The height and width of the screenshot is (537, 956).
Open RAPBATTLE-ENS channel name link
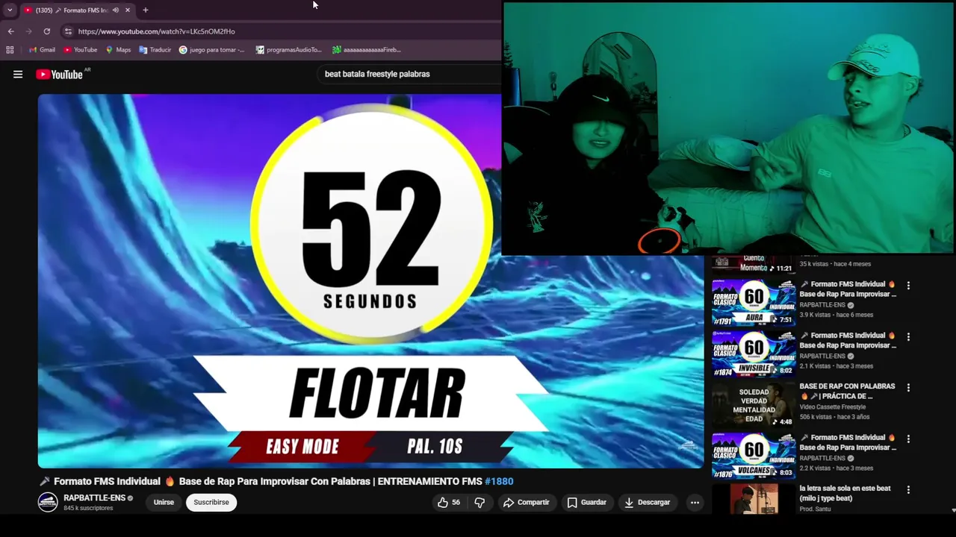pos(94,498)
